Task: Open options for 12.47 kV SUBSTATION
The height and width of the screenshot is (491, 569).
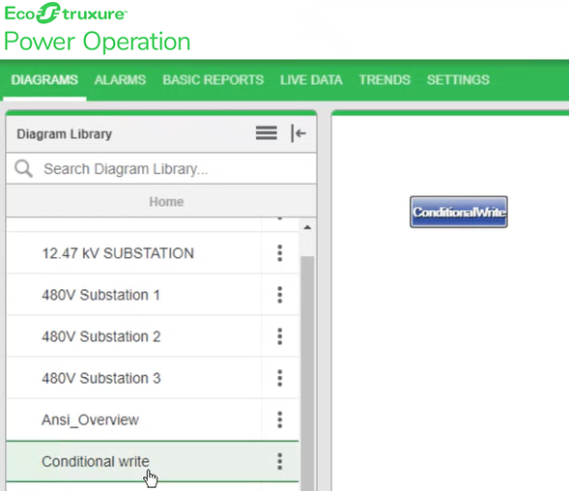Action: pos(280,253)
